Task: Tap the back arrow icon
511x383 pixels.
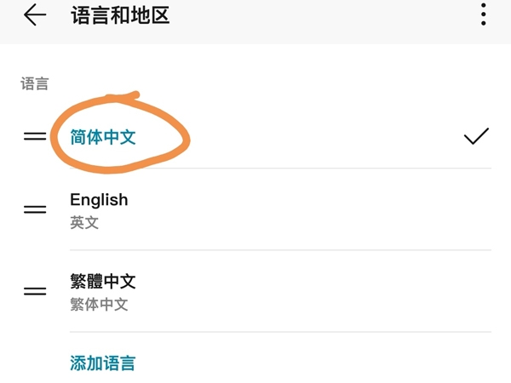Action: pyautogui.click(x=34, y=15)
